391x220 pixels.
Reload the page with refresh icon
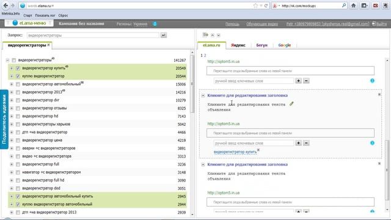click(x=266, y=5)
